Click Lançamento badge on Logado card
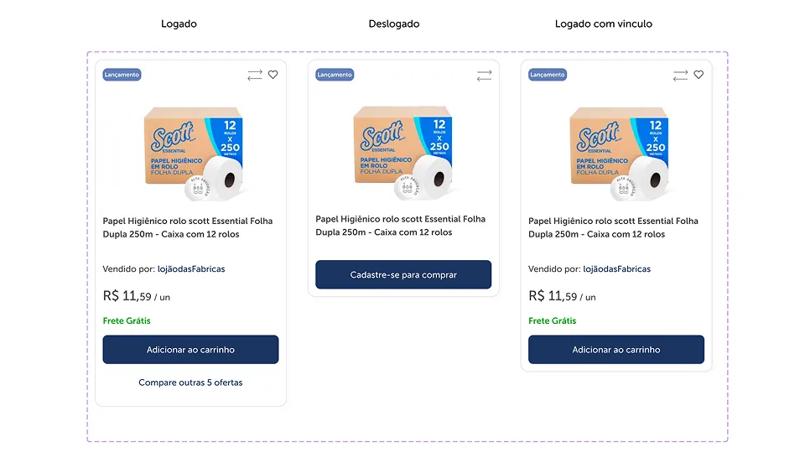 (x=122, y=75)
